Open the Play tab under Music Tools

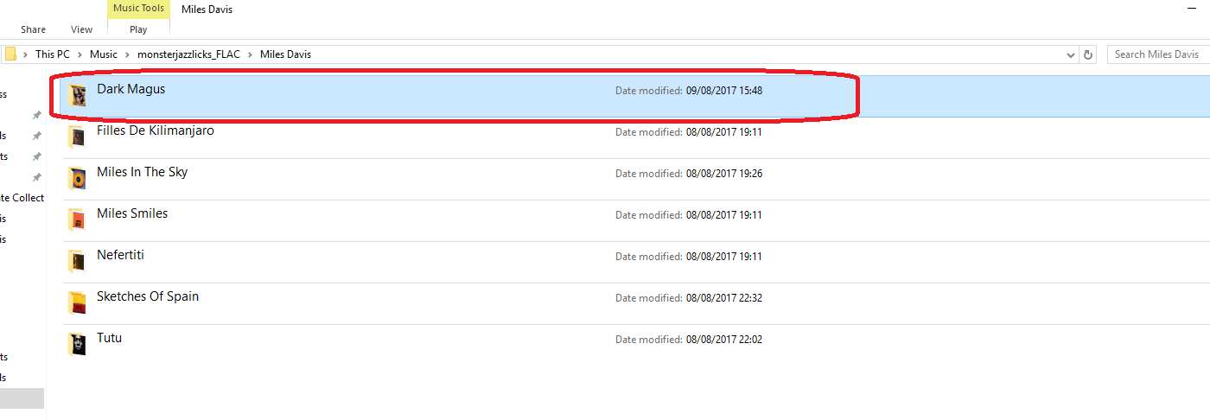click(x=138, y=29)
